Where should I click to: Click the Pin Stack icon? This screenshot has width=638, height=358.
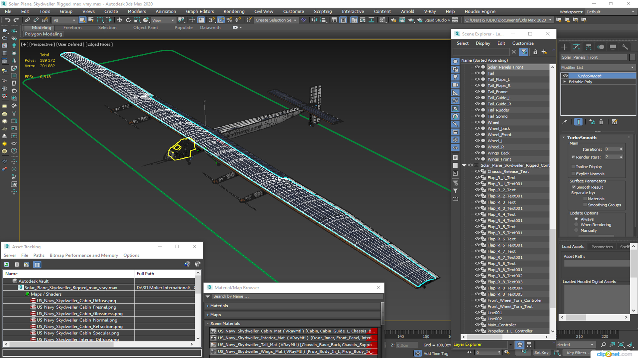pos(565,122)
